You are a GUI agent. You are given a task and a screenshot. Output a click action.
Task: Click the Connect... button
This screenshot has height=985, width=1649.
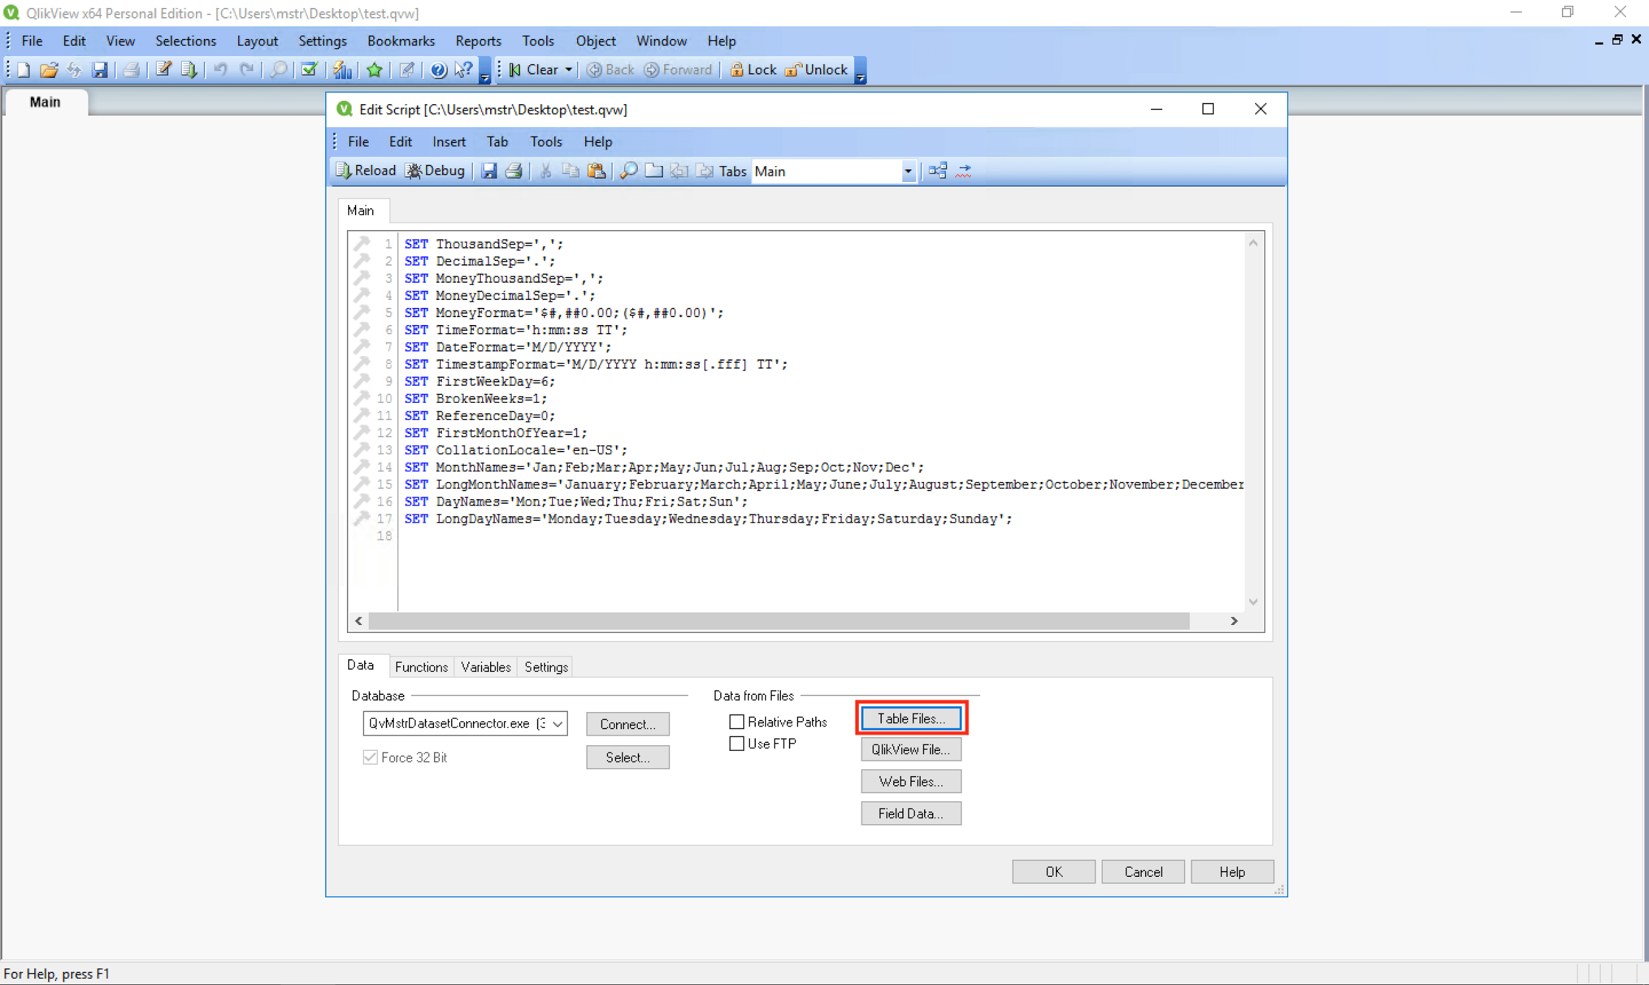coord(627,724)
